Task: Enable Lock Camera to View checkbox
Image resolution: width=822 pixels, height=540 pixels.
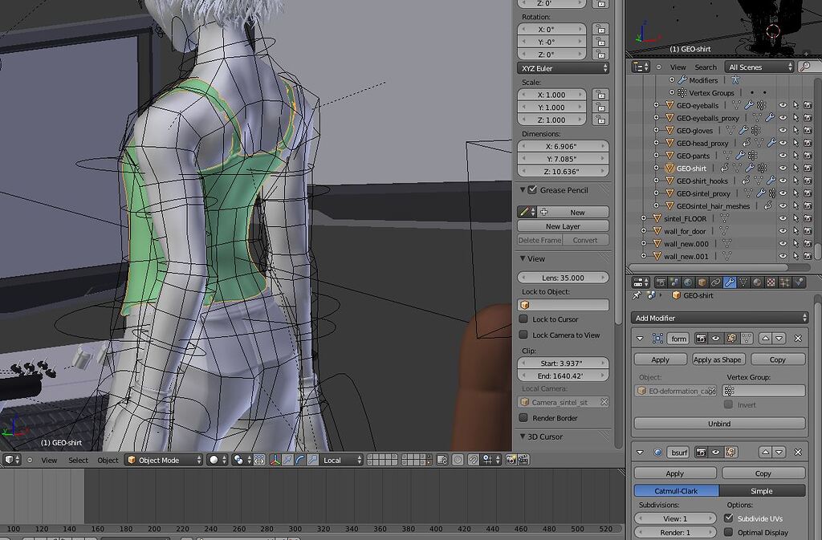Action: [x=523, y=335]
